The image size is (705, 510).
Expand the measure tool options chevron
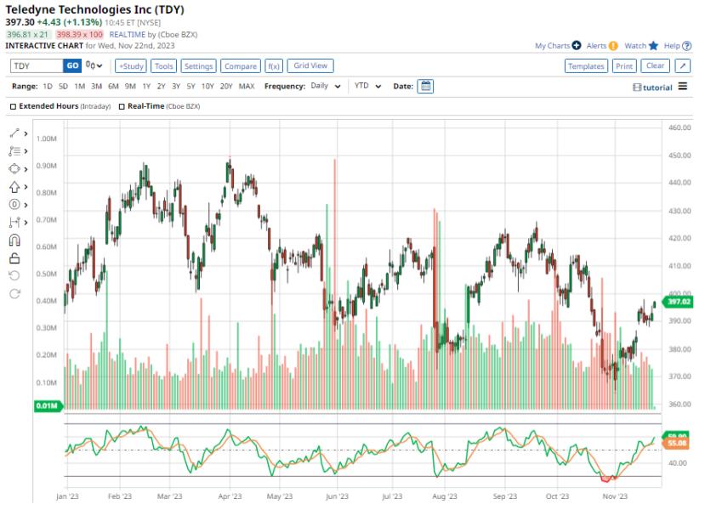[26, 223]
